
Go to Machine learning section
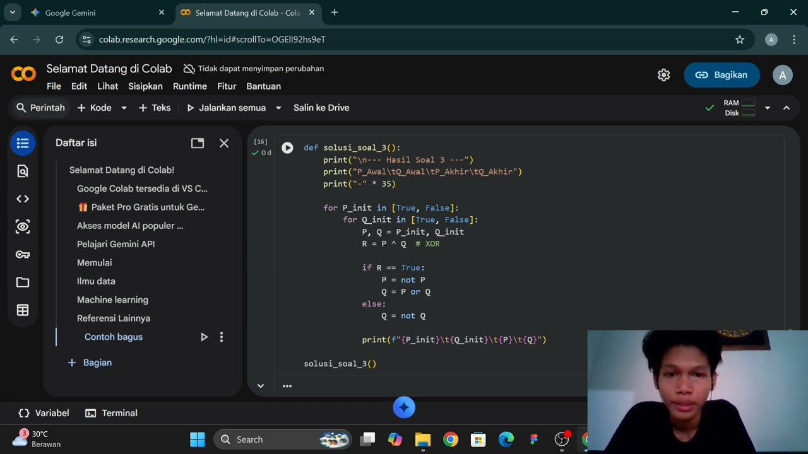tap(112, 300)
